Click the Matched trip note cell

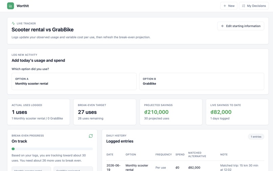[239, 168]
